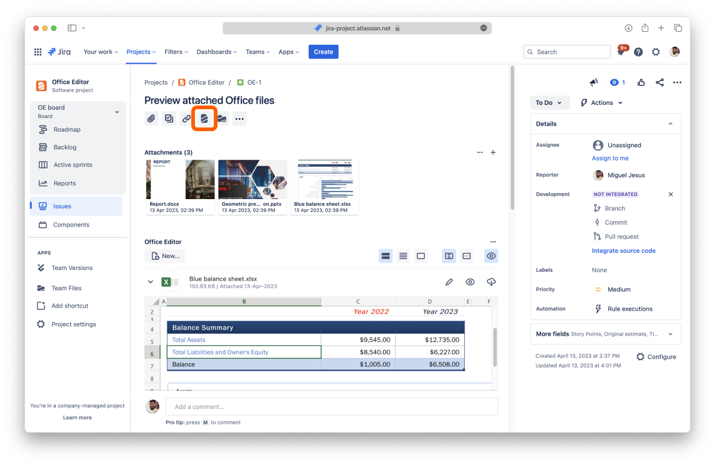Viewport: 715px width, 465px height.
Task: Click the Add a comment field
Action: point(331,407)
